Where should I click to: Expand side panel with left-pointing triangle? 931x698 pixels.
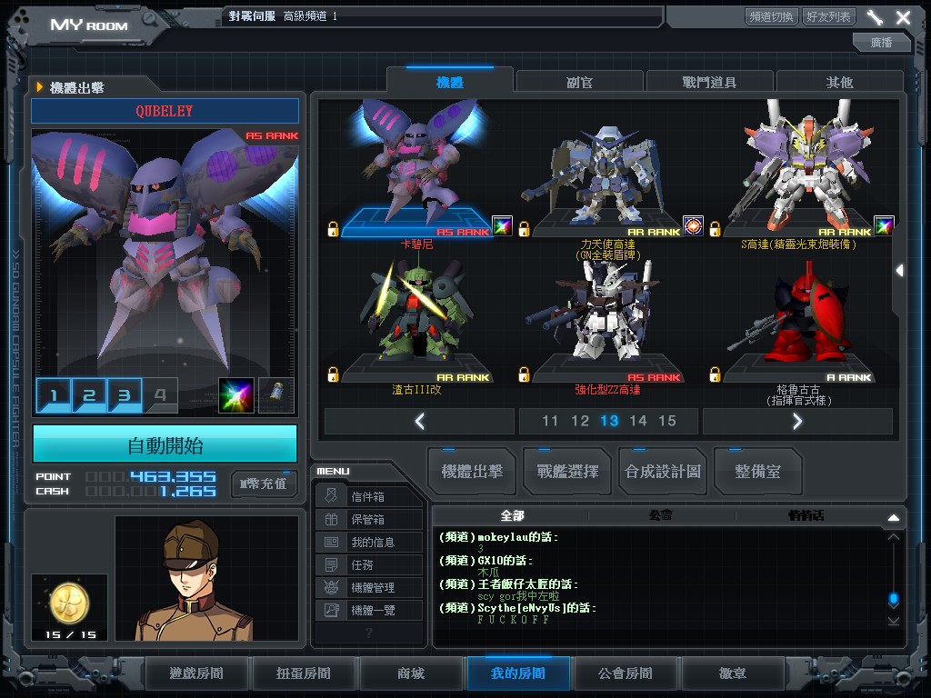click(899, 270)
